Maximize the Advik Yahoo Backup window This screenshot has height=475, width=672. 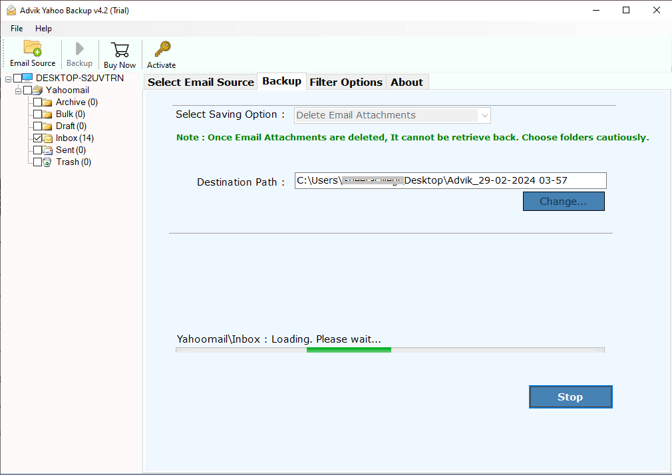tap(626, 10)
